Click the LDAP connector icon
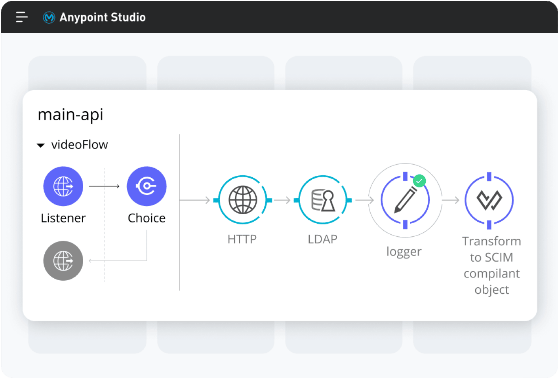The image size is (558, 378). pyautogui.click(x=323, y=200)
